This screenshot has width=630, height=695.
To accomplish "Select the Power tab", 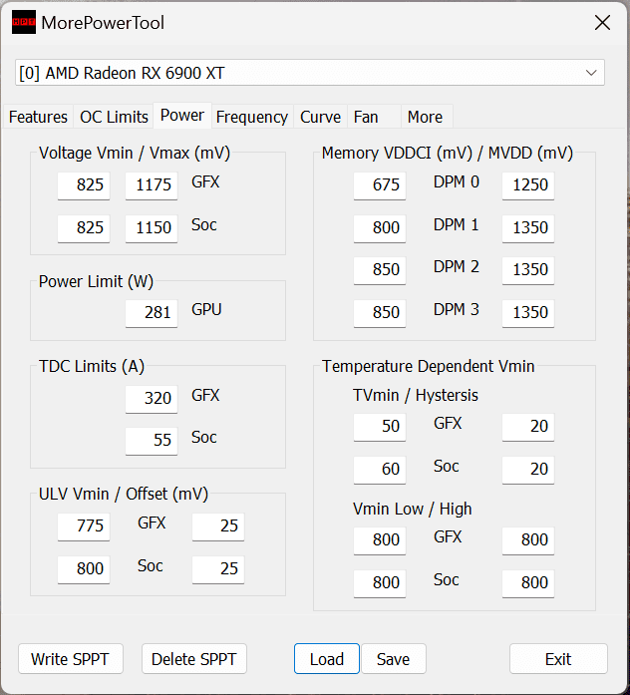I will (x=182, y=116).
